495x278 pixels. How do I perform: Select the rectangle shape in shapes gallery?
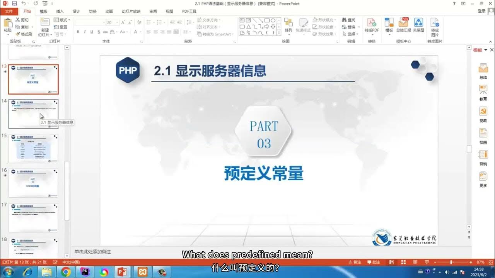(x=267, y=20)
